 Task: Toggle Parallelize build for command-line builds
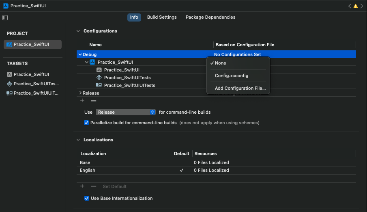(x=86, y=123)
